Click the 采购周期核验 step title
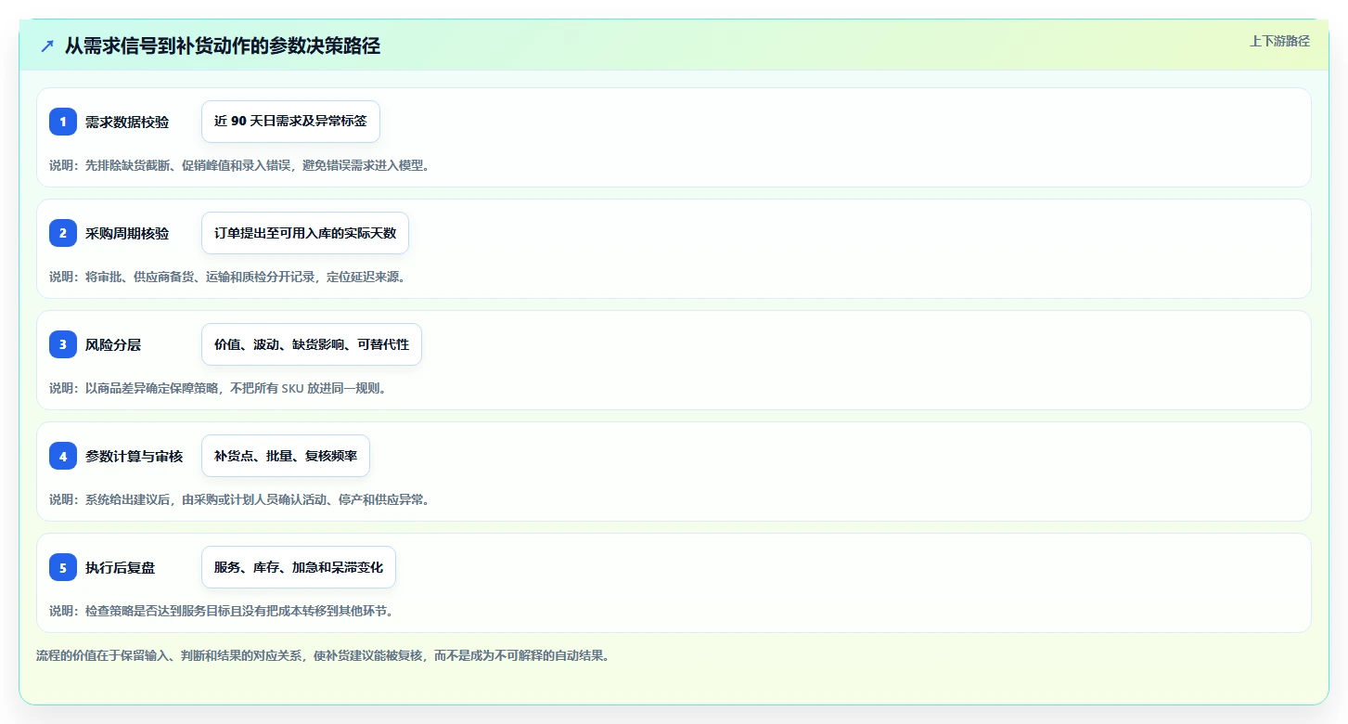 click(x=127, y=233)
